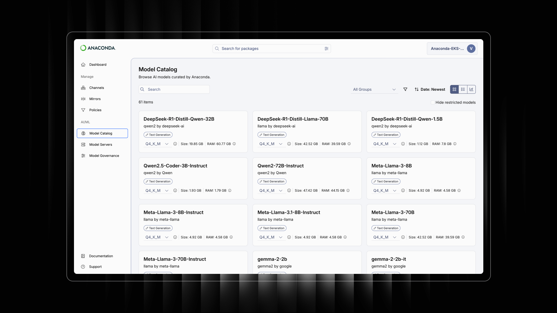Open Model Servers in sidebar
Screen dimensions: 557x313
(x=100, y=145)
